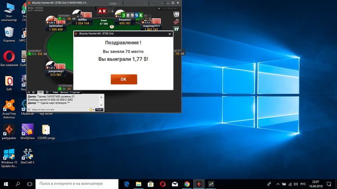Click the taskbar search box
Image resolution: width=337 pixels, height=189 pixels.
tap(77, 184)
